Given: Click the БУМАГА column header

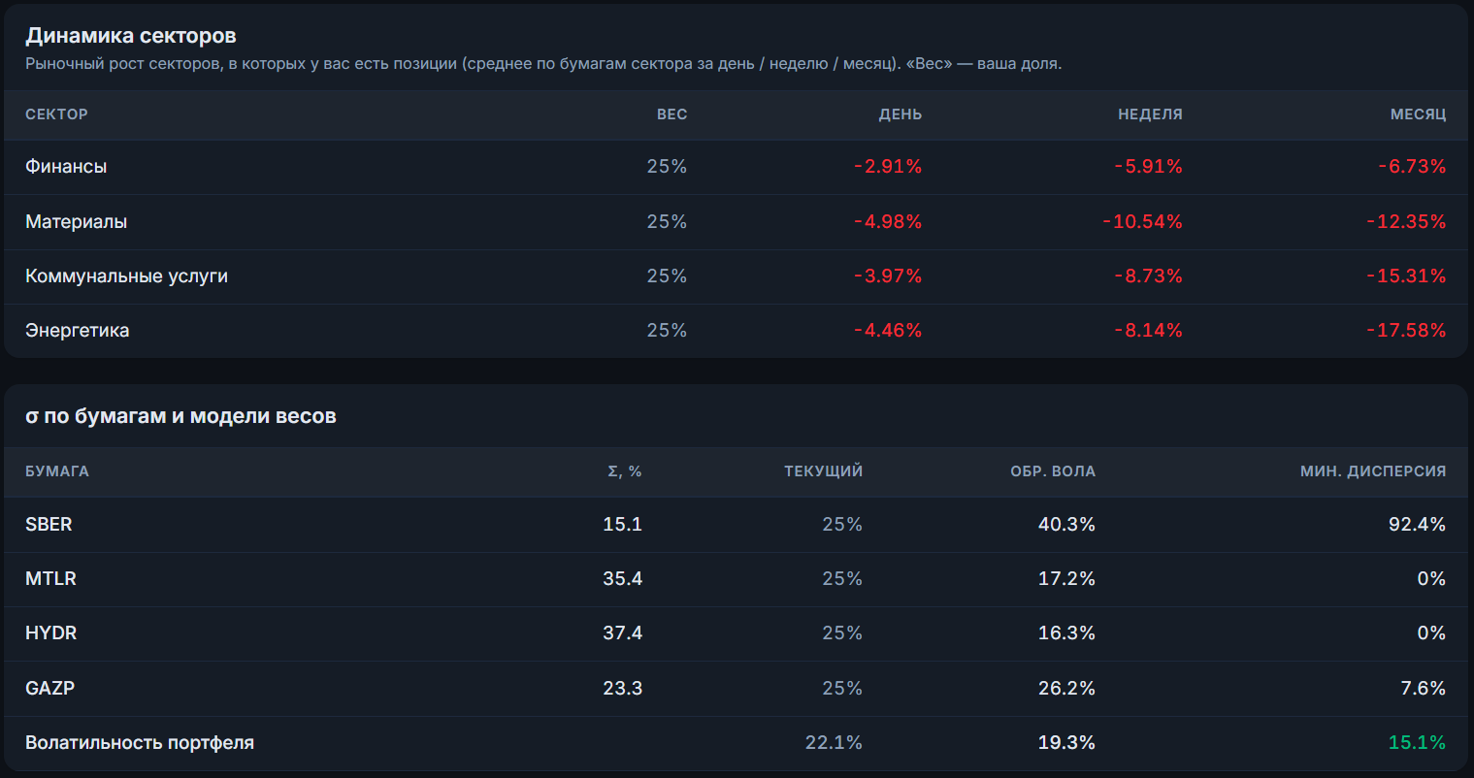Looking at the screenshot, I should click(x=57, y=471).
